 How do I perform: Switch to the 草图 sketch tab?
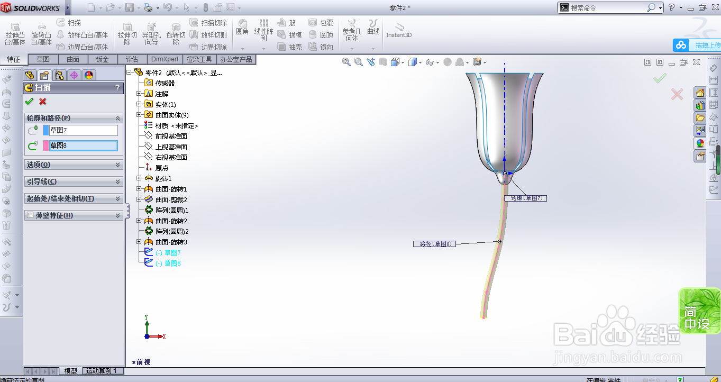coord(43,59)
